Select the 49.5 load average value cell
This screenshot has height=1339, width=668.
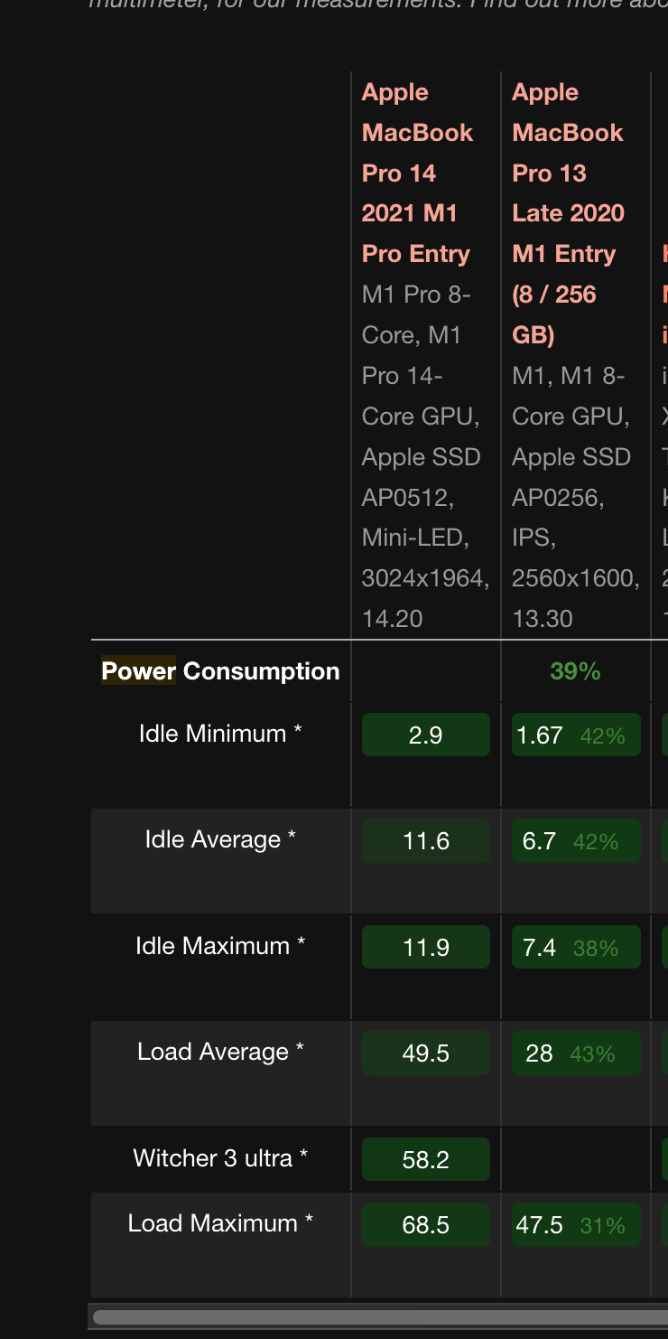(425, 1053)
